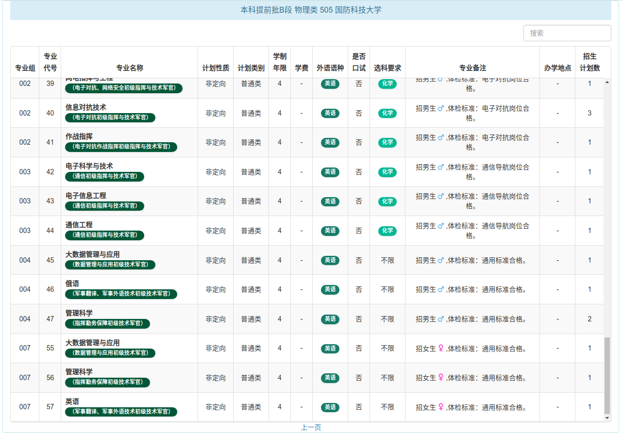The height and width of the screenshot is (434, 623).
Task: Select 管理科学 in row 56
Action: click(79, 372)
